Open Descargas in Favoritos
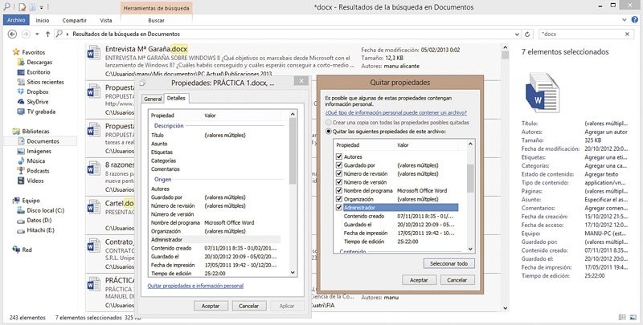 click(x=39, y=63)
